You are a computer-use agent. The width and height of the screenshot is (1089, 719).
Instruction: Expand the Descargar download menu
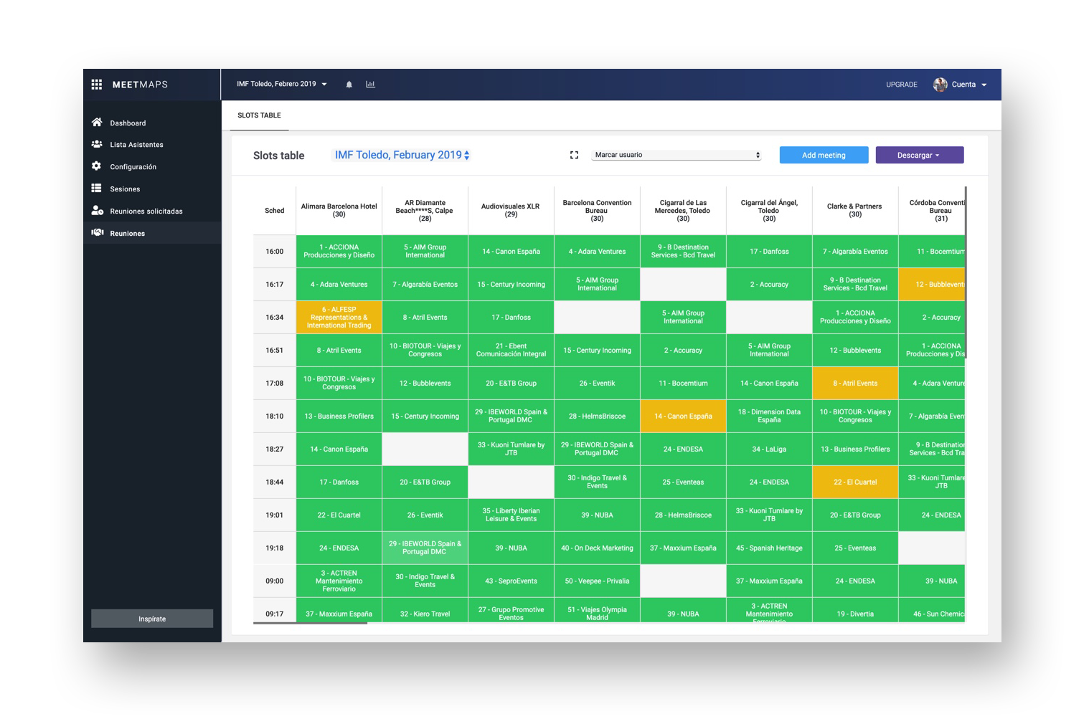tap(919, 155)
